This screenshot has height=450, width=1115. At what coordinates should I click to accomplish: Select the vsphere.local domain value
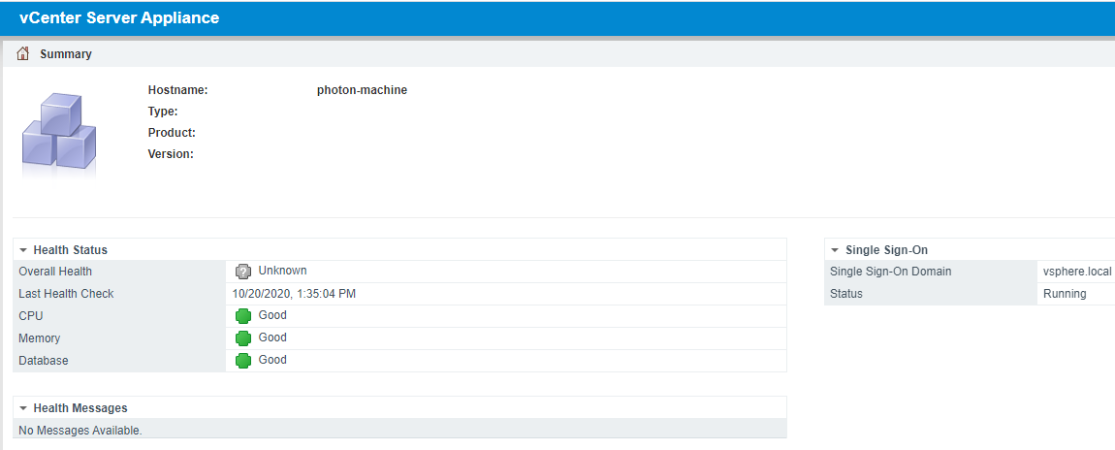pyautogui.click(x=1076, y=272)
